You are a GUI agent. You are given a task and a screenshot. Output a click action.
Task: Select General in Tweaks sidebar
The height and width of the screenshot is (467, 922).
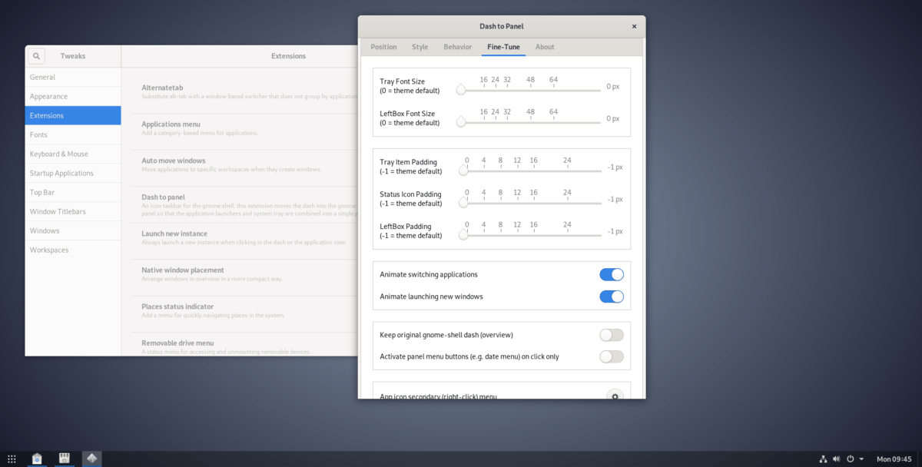[x=73, y=77]
